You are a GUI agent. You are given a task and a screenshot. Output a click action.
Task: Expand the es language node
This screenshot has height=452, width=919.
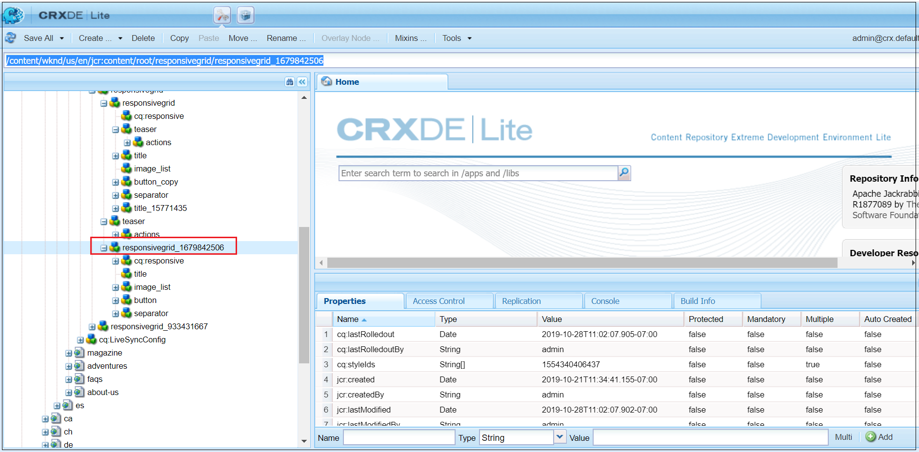[57, 406]
